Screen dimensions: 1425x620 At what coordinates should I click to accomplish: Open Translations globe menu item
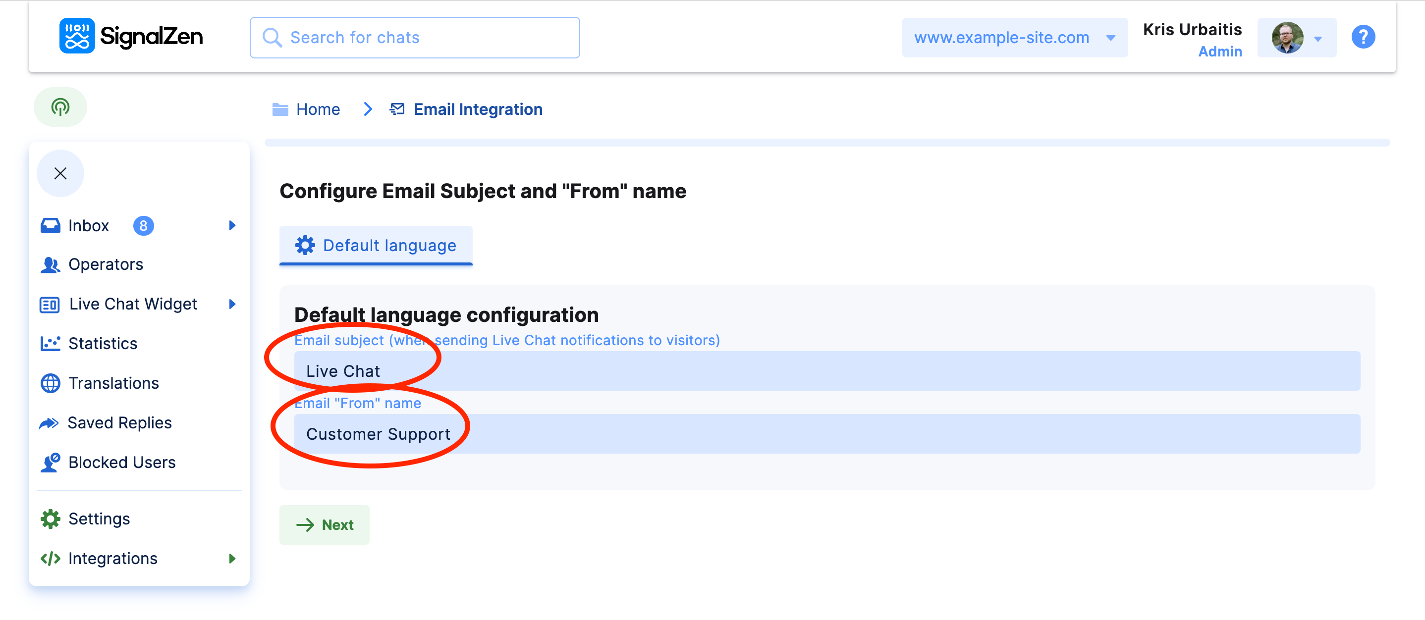[113, 383]
